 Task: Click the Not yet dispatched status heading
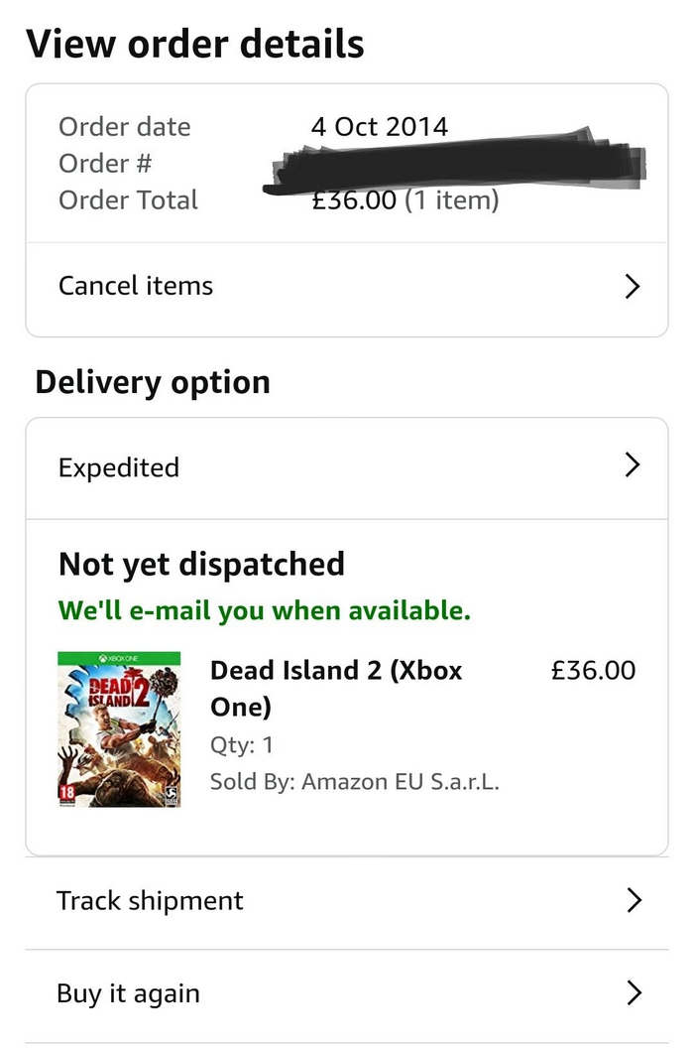click(201, 565)
